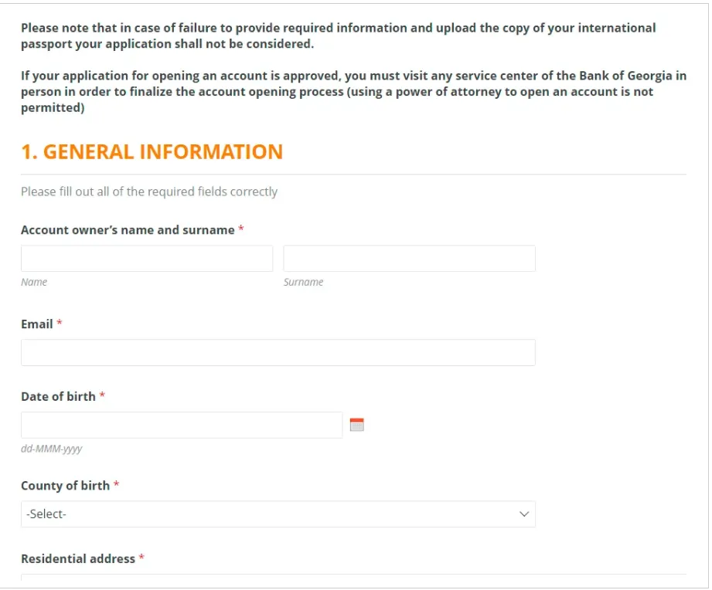The height and width of the screenshot is (590, 712).
Task: Click the County of birth label
Action: (x=65, y=486)
